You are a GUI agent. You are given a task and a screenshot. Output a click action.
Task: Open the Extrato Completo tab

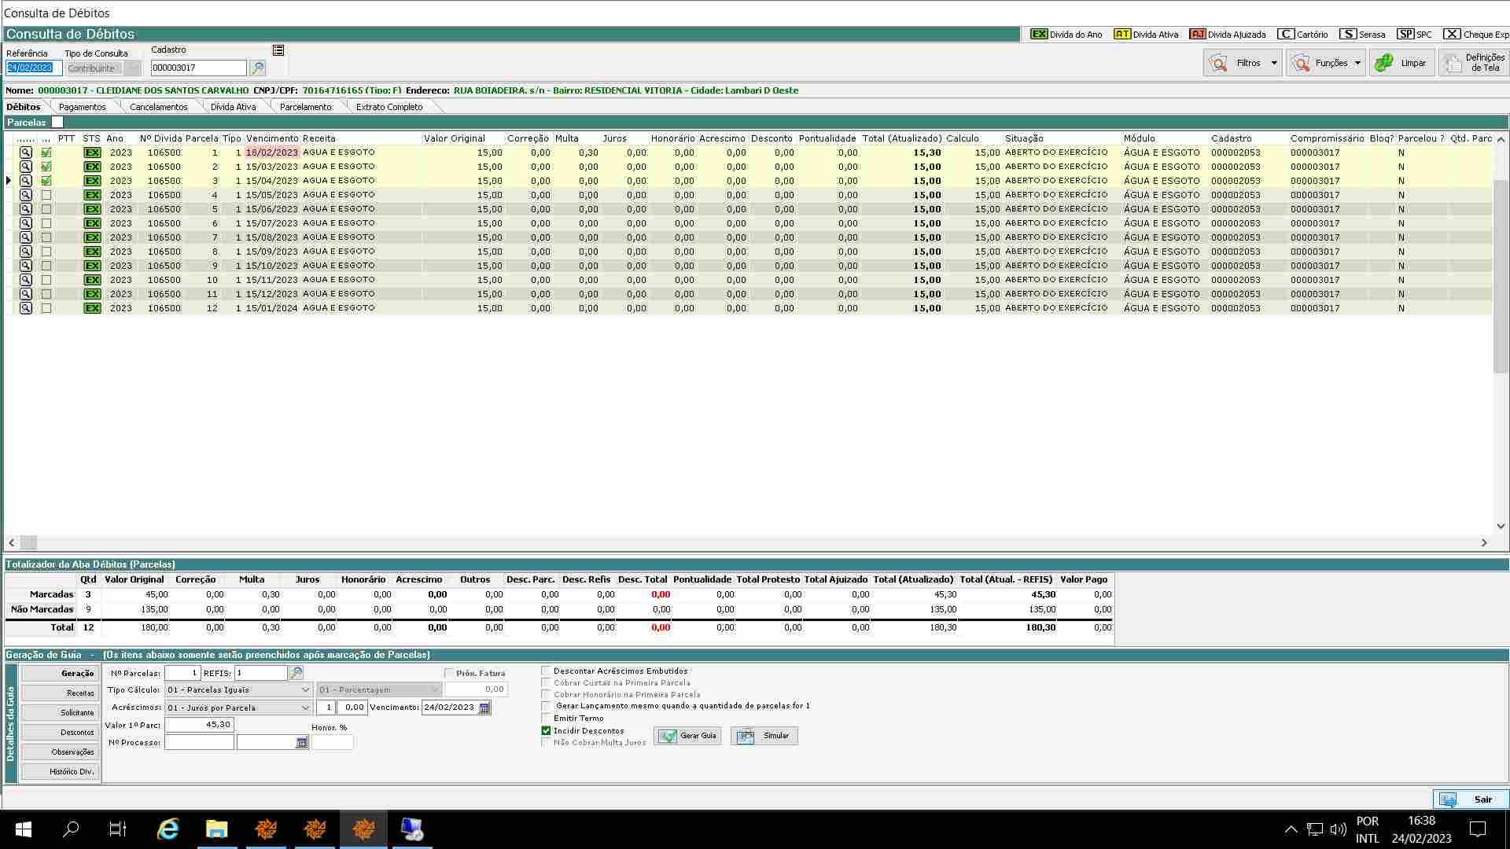pyautogui.click(x=389, y=107)
